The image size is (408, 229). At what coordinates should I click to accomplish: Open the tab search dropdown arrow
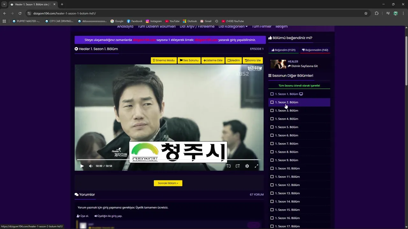(4, 4)
